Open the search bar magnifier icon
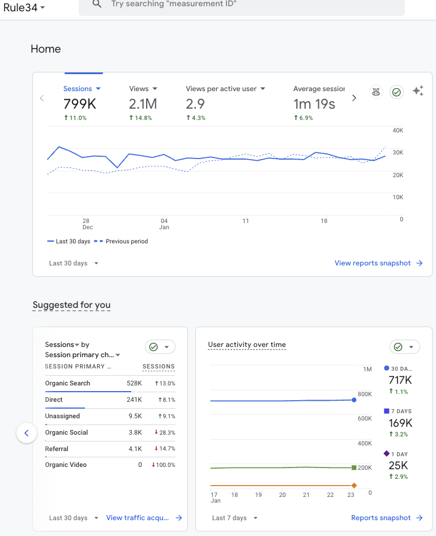Viewport: 436px width, 536px height. (x=97, y=4)
